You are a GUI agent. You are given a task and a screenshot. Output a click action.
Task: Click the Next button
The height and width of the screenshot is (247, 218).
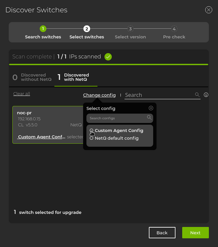click(195, 233)
